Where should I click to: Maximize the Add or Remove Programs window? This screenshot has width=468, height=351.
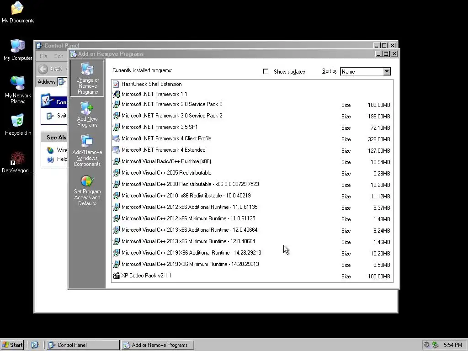pyautogui.click(x=386, y=54)
